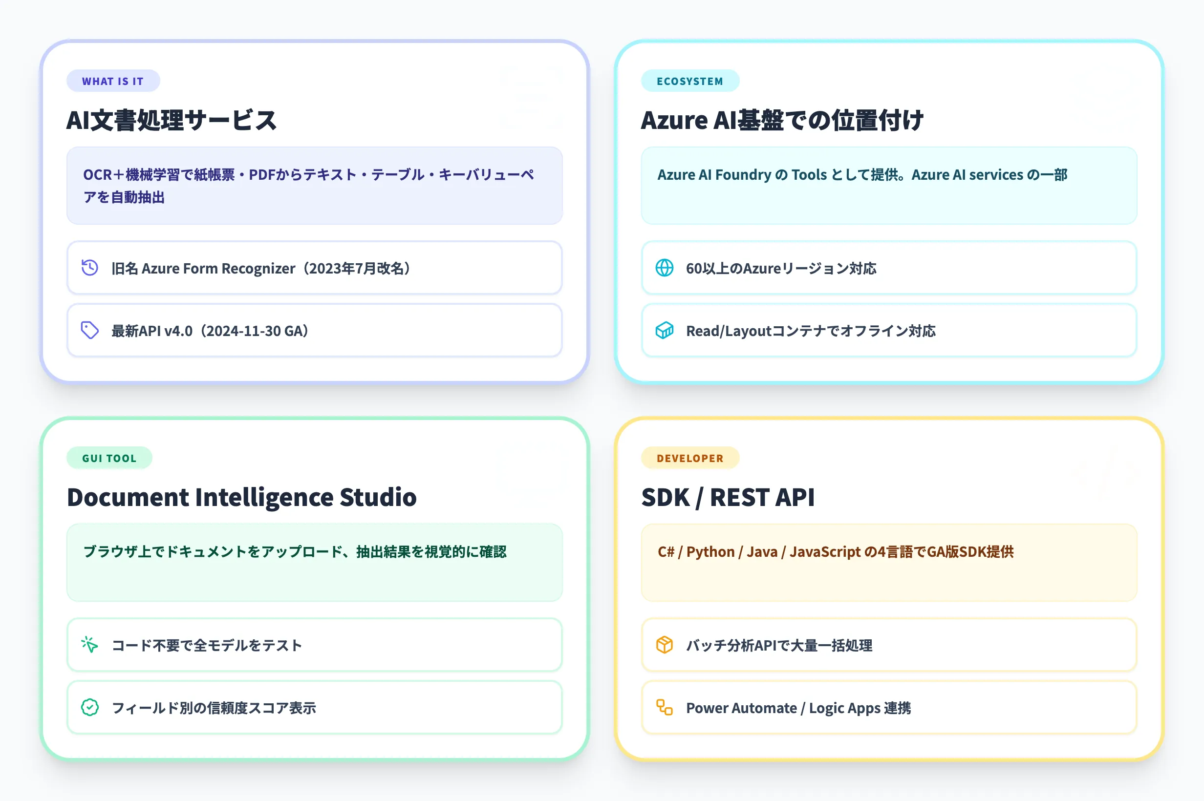This screenshot has height=801, width=1204.
Task: Select the Azure AI Foundry description panel
Action: pos(888,186)
